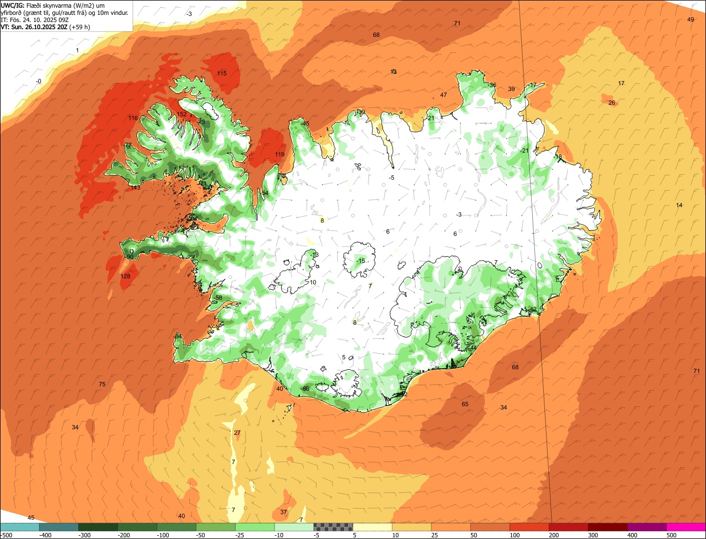Pick the checkered legend swatch between -5 and 5
This screenshot has height=539, width=706.
[333, 527]
